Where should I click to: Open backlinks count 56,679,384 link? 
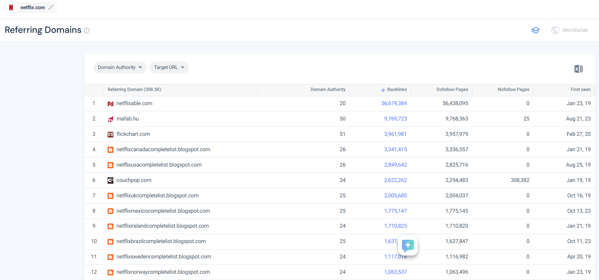[394, 103]
